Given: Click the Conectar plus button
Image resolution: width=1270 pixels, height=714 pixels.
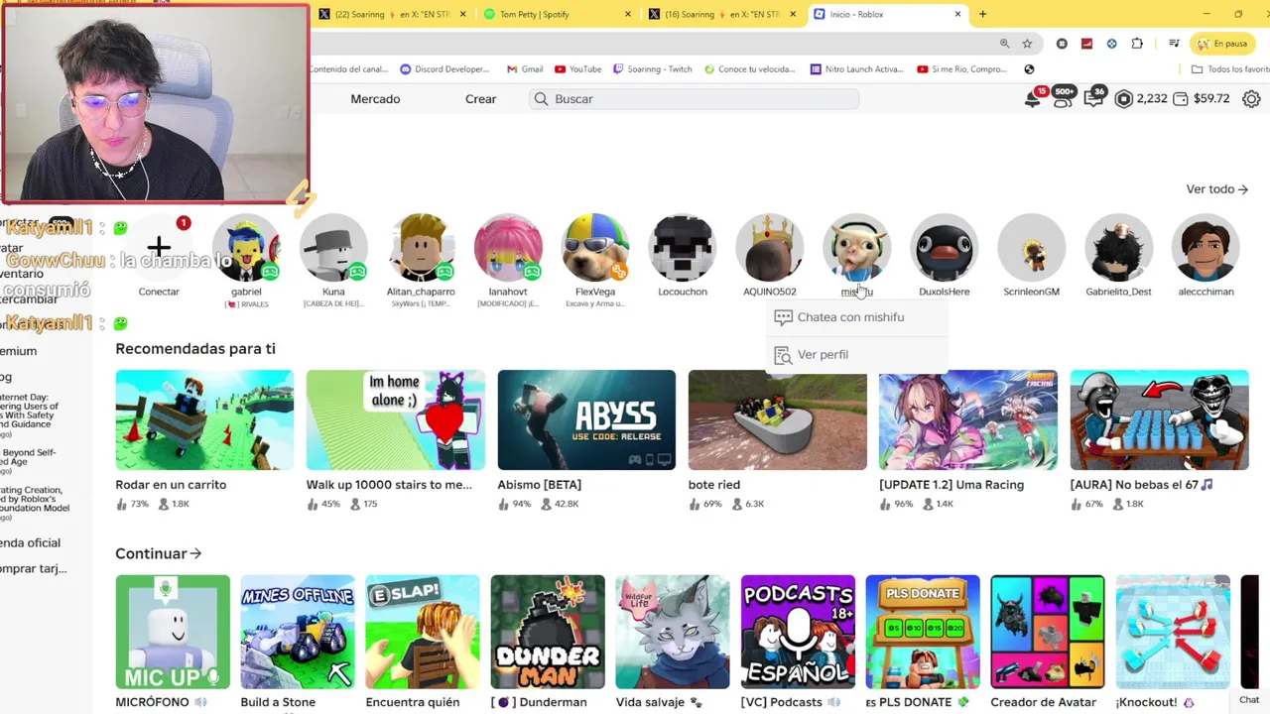Looking at the screenshot, I should [159, 248].
